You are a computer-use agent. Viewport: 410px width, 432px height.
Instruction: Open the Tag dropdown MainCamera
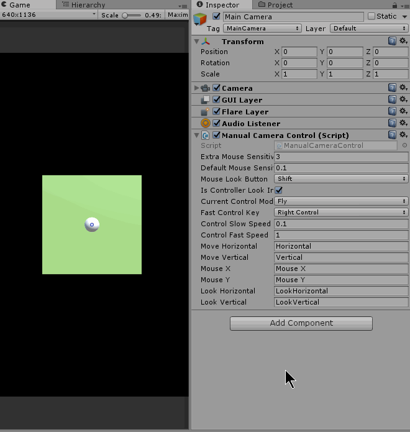(262, 29)
